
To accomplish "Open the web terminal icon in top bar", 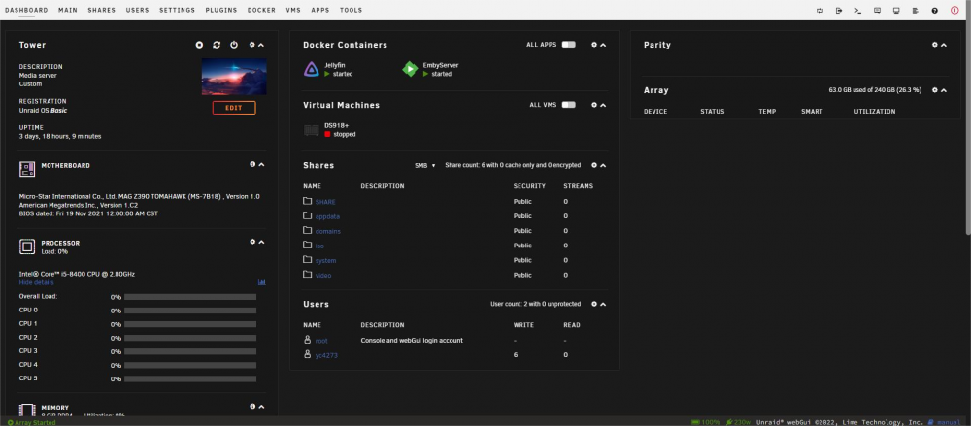I will pyautogui.click(x=857, y=10).
